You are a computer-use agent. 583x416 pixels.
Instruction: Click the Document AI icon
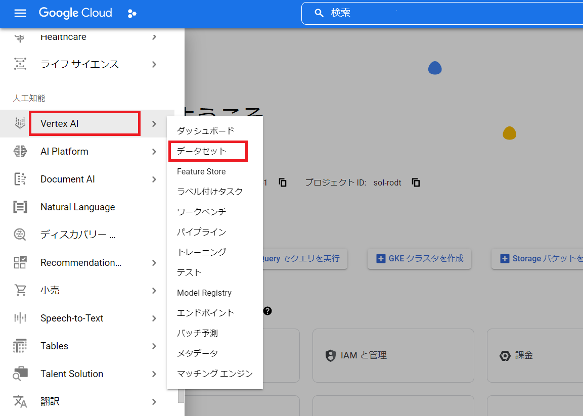coord(20,179)
